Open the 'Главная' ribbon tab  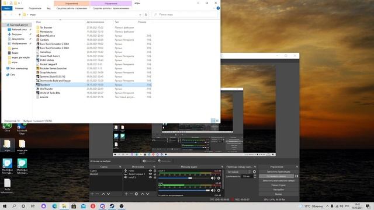pos(19,8)
